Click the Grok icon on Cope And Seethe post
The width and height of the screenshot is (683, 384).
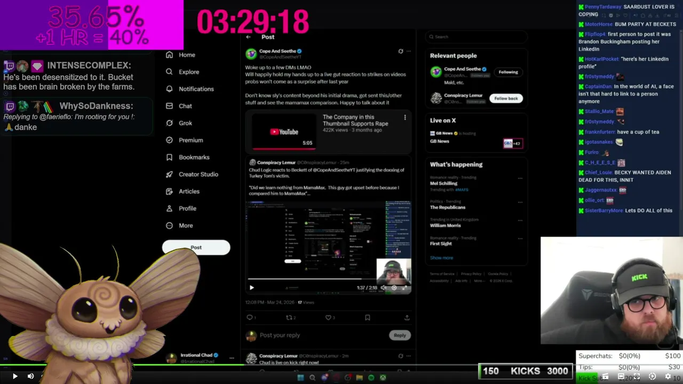401,51
